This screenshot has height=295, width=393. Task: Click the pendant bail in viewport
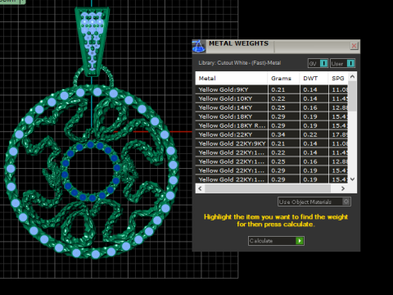93,41
